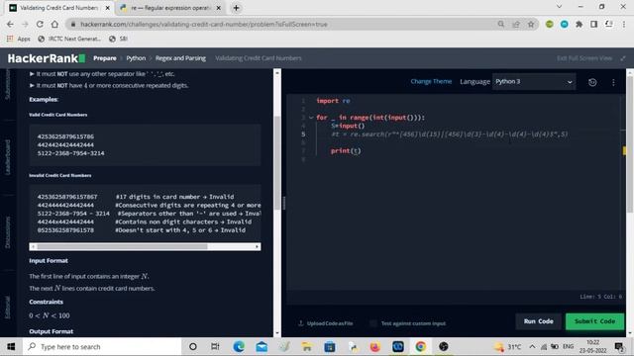Viewport: 634px width, 356px height.
Task: Switch to the re — Regular expression tab
Action: (x=170, y=8)
